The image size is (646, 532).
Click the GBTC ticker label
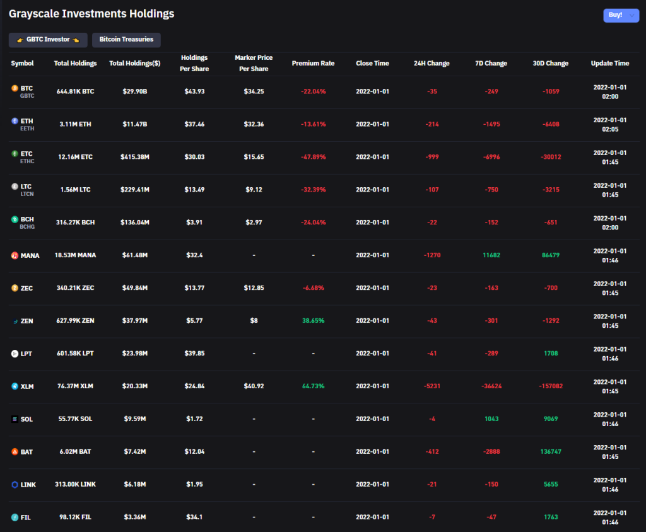[x=27, y=96]
